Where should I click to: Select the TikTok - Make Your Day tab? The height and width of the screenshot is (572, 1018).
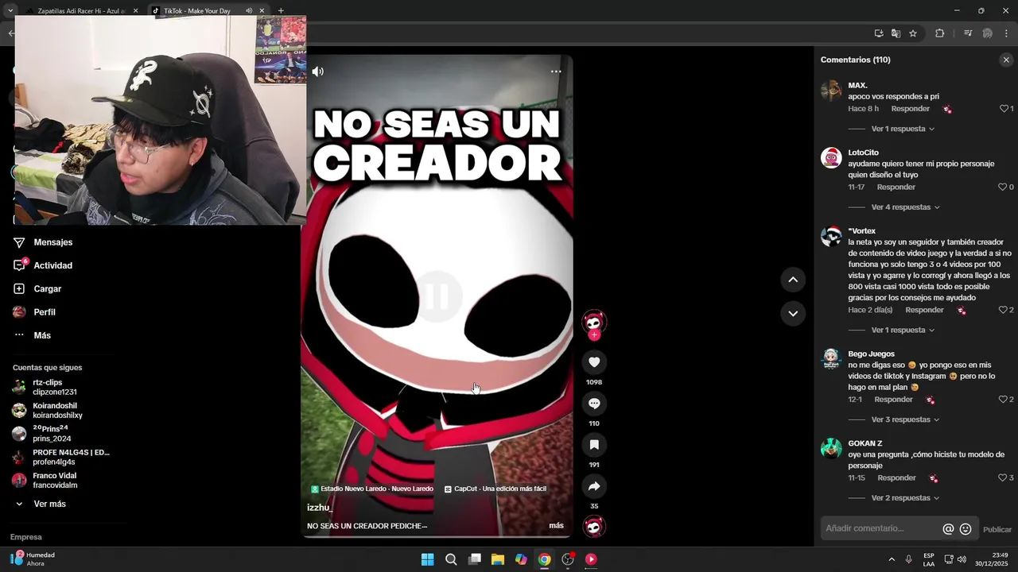click(197, 11)
